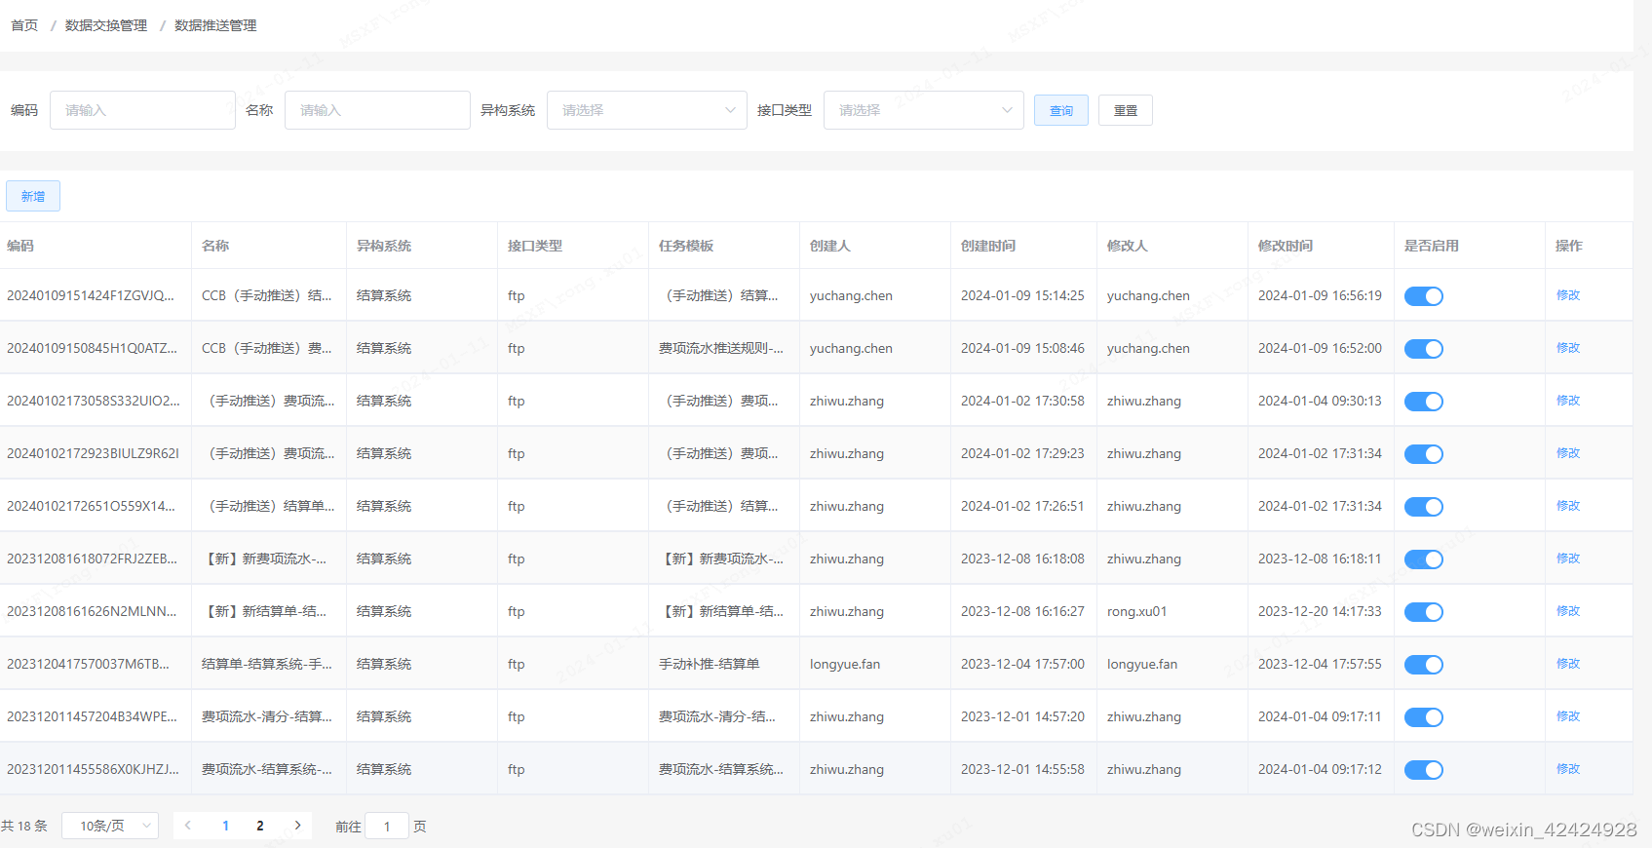Toggle enable switch for 20240102172651O559X14 row
This screenshot has width=1652, height=848.
tap(1423, 507)
